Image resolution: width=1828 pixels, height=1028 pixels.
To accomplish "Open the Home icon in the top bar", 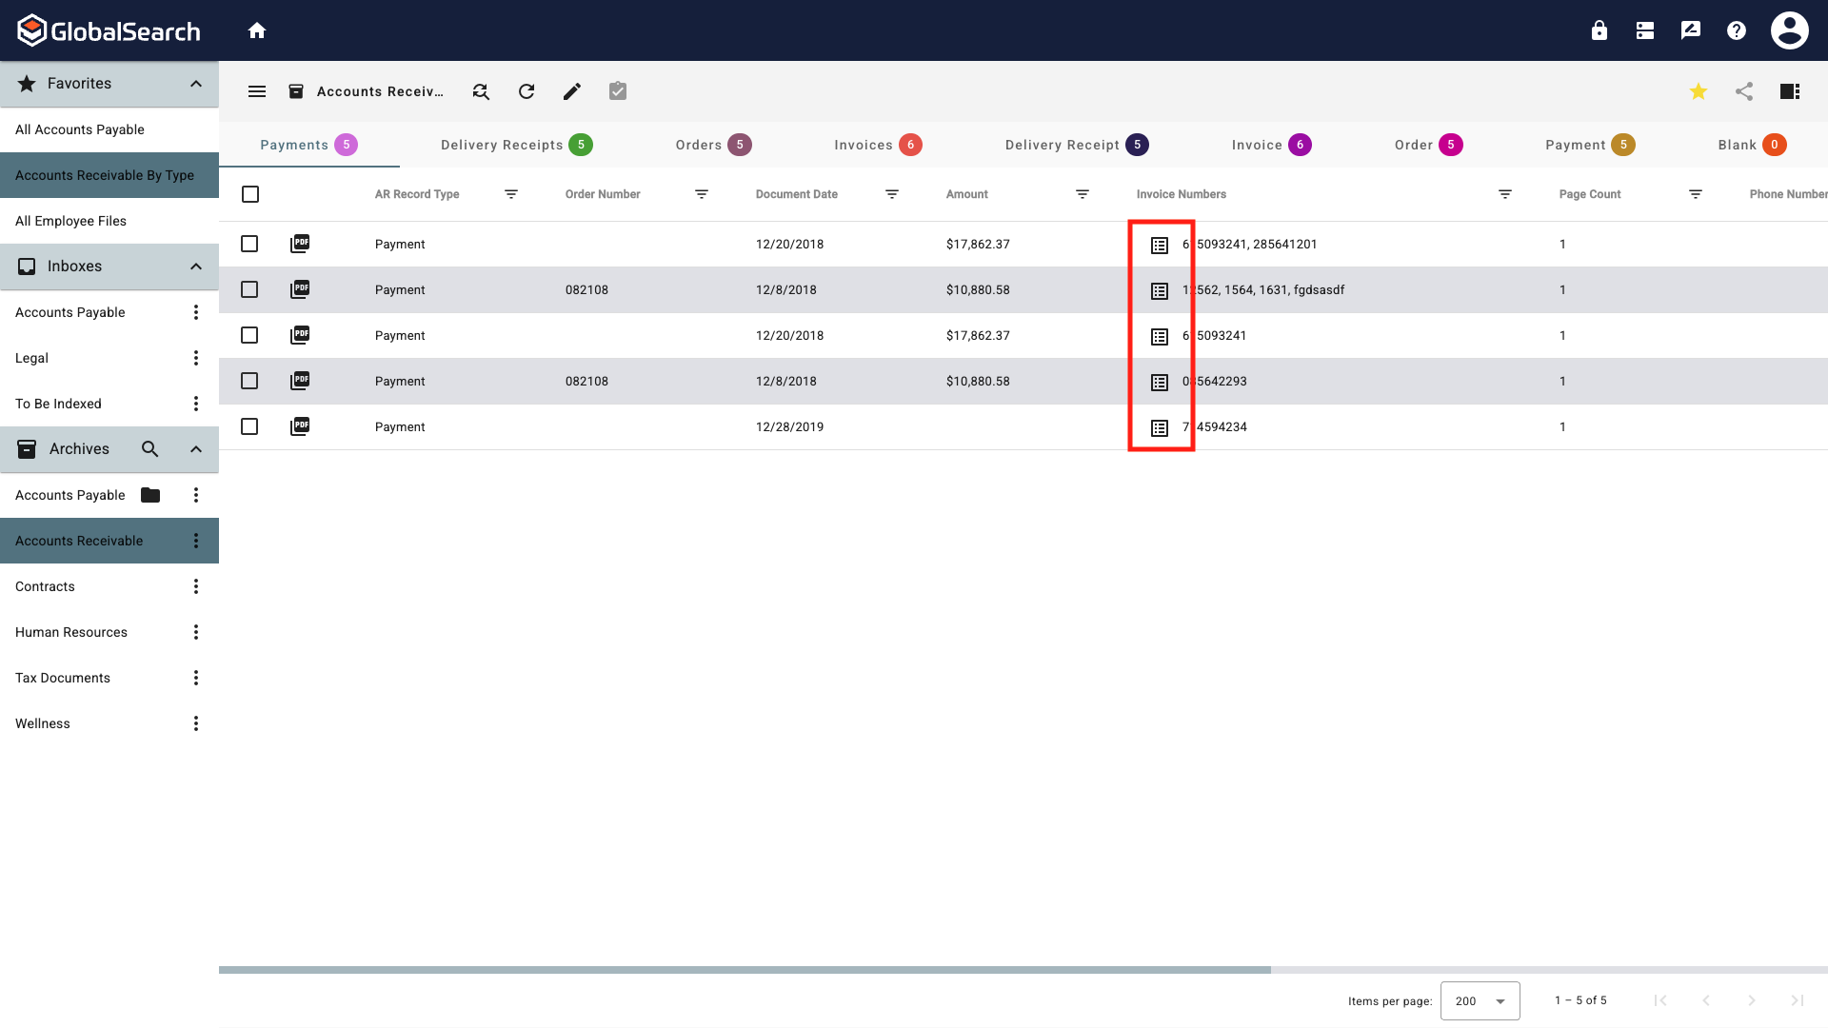I will [x=257, y=30].
